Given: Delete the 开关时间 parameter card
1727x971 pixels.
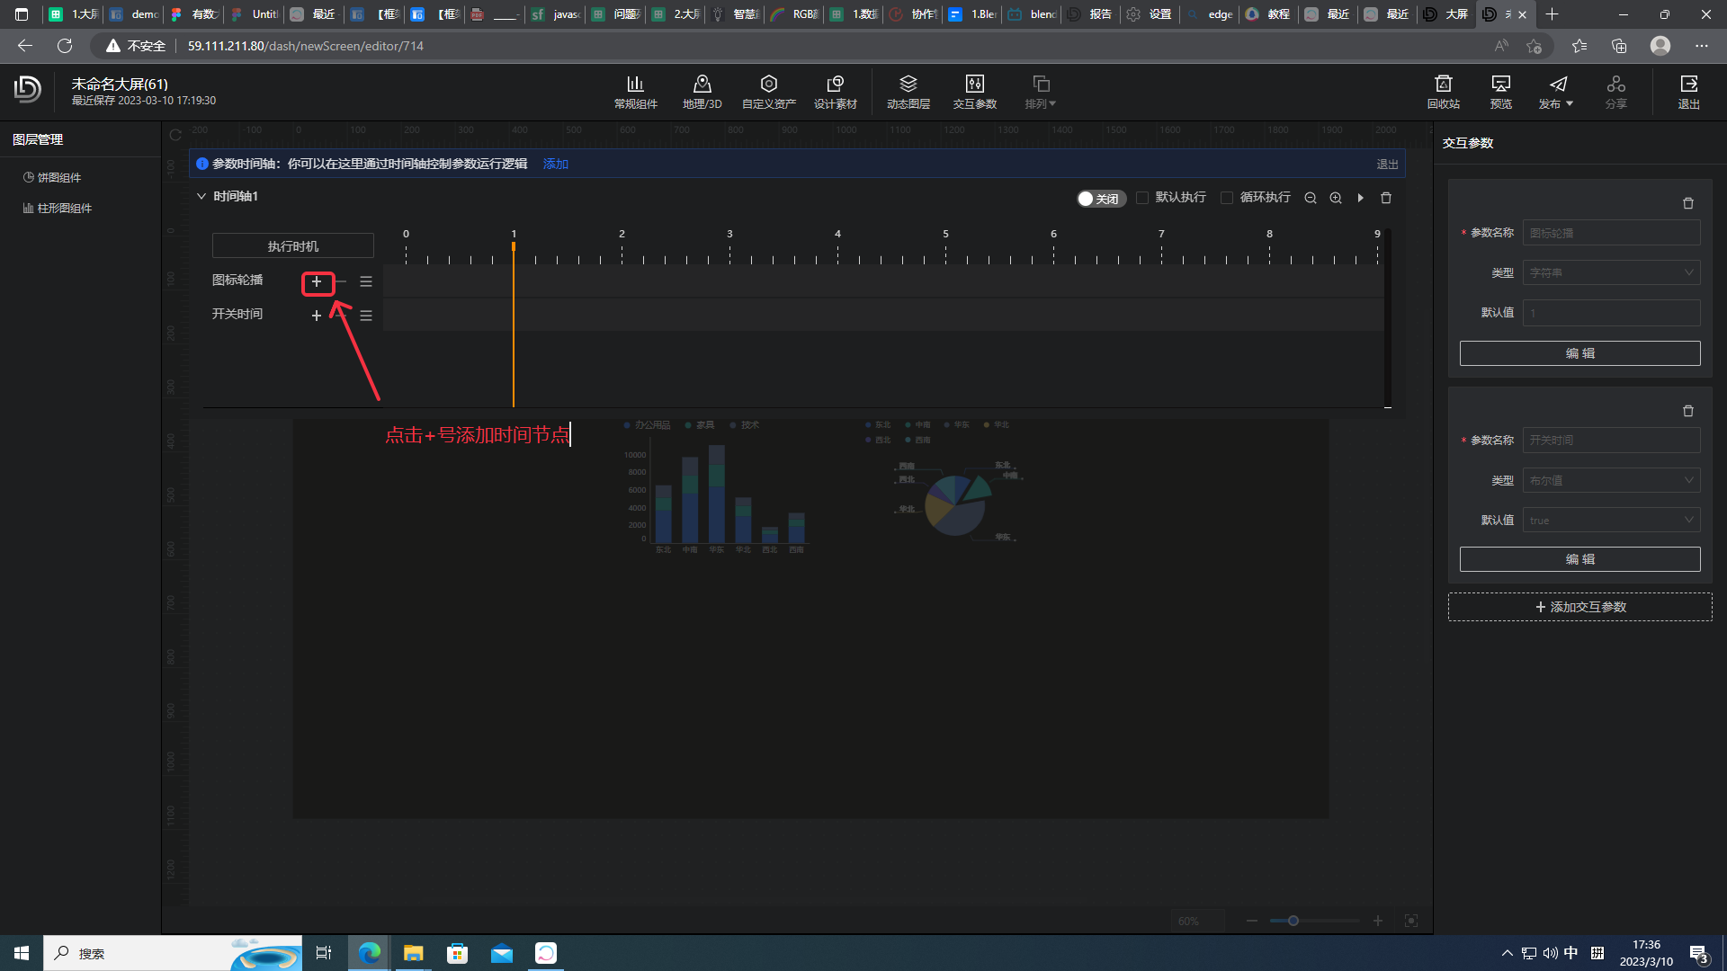Looking at the screenshot, I should pos(1688,411).
